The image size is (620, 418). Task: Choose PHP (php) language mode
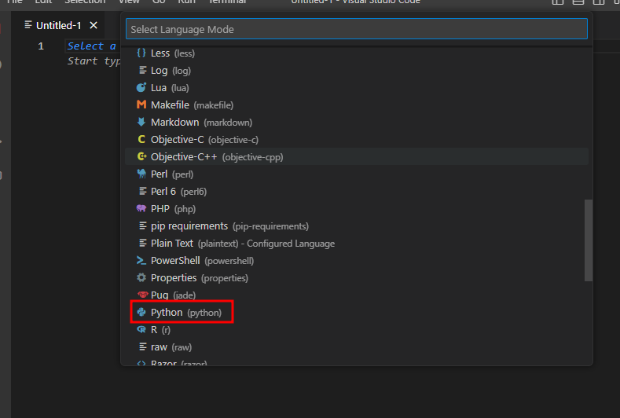pos(357,208)
